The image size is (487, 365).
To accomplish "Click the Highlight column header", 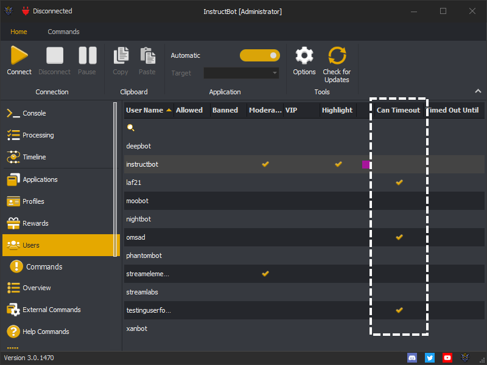I will [338, 110].
